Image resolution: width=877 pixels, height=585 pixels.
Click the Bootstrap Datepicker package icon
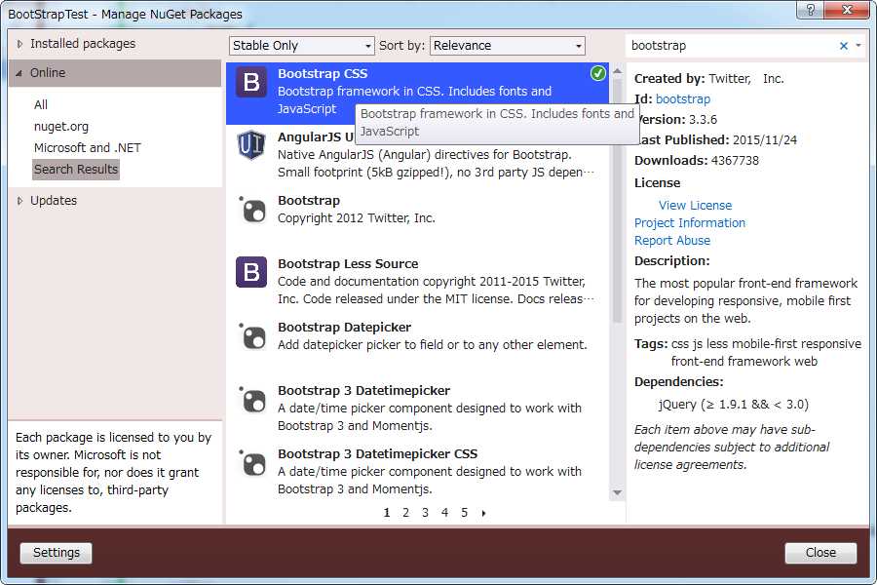tap(252, 336)
